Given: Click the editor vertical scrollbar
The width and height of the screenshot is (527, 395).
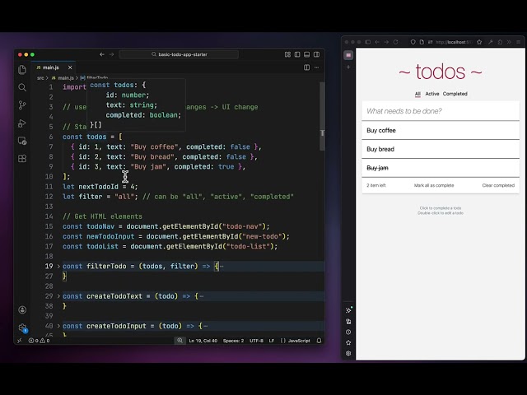Looking at the screenshot, I should tap(322, 116).
